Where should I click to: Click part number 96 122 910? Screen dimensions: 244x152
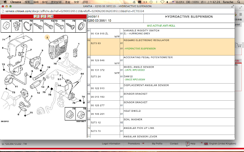[x=98, y=88]
